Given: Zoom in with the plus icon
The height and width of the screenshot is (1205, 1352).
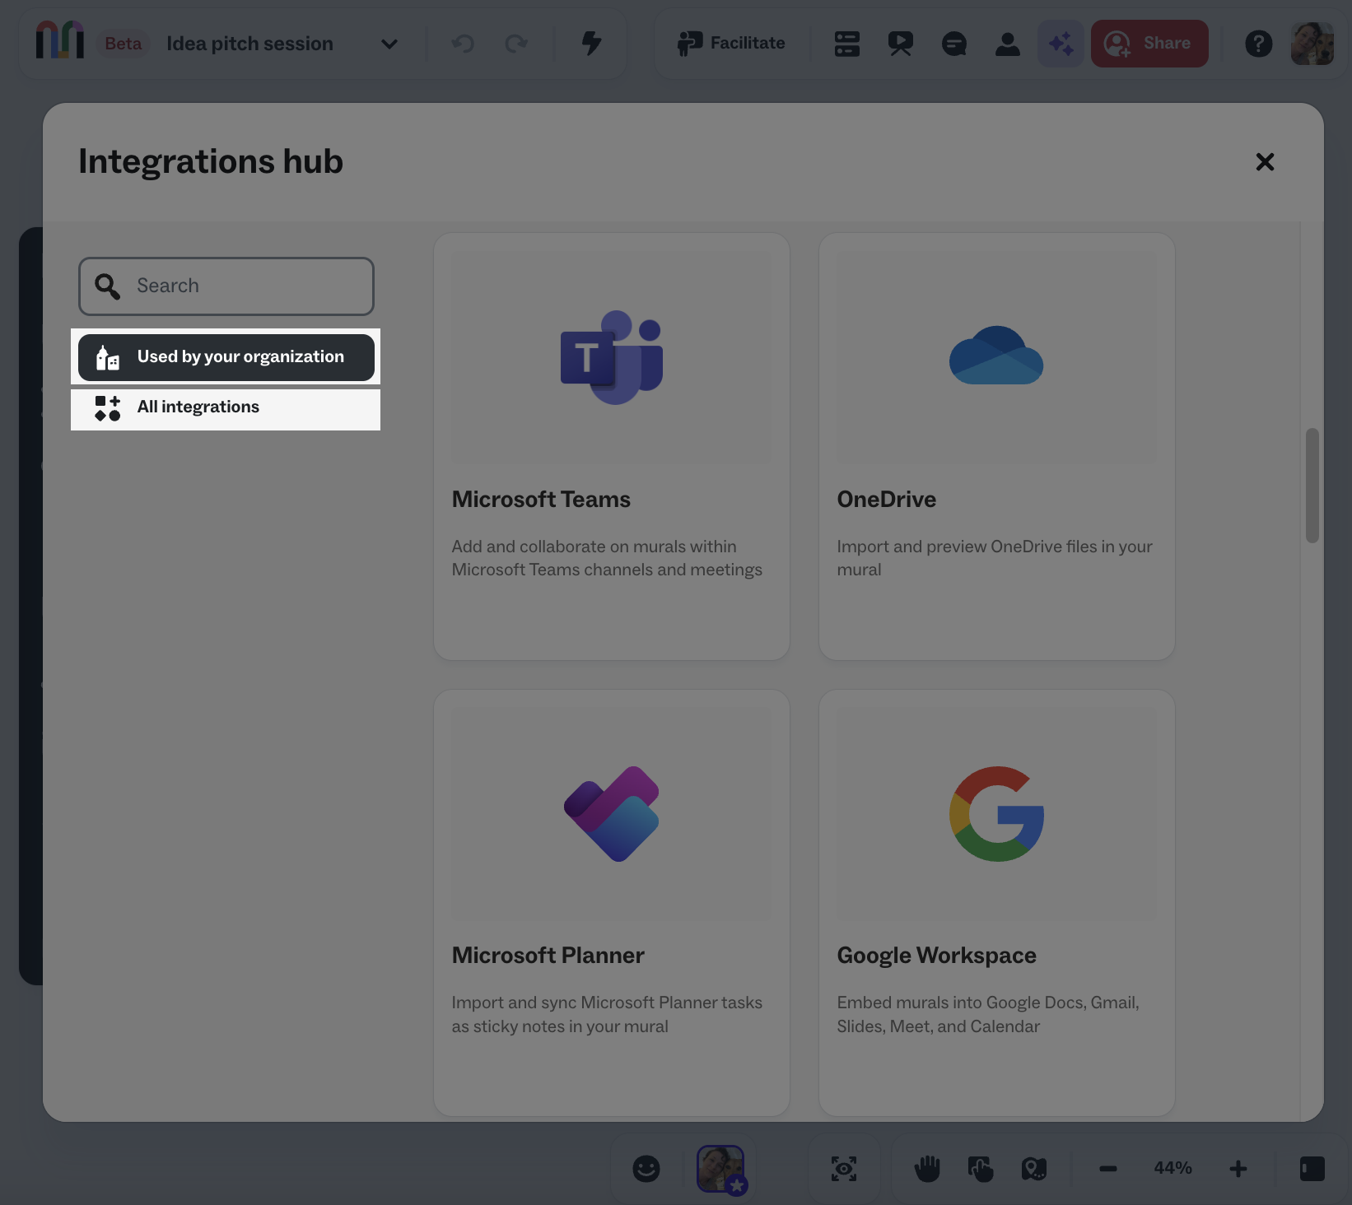Looking at the screenshot, I should coord(1238,1169).
